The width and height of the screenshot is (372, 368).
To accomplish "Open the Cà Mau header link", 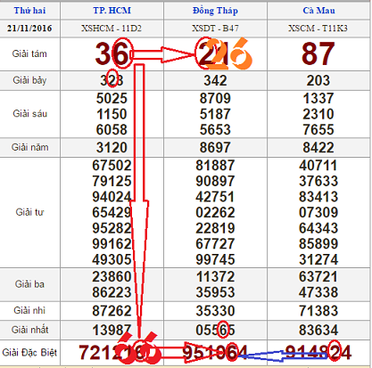I will click(x=318, y=11).
